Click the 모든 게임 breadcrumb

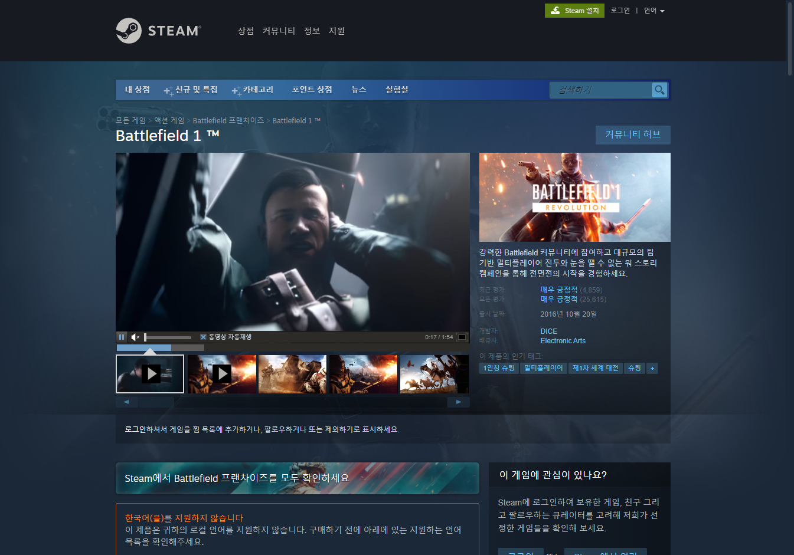[x=130, y=120]
